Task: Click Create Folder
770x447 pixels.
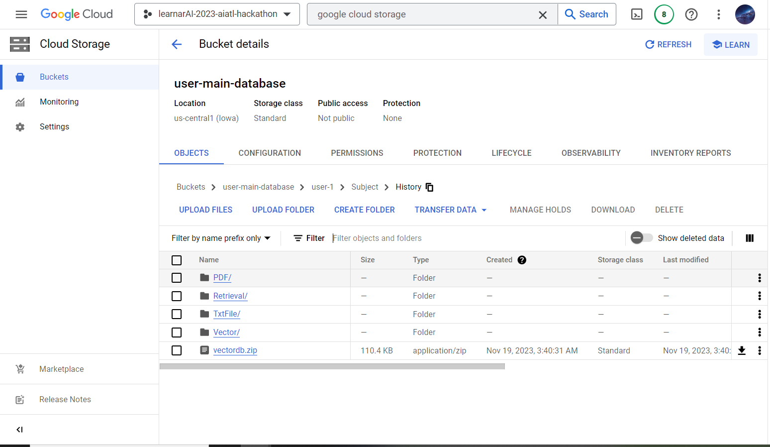Action: point(365,210)
